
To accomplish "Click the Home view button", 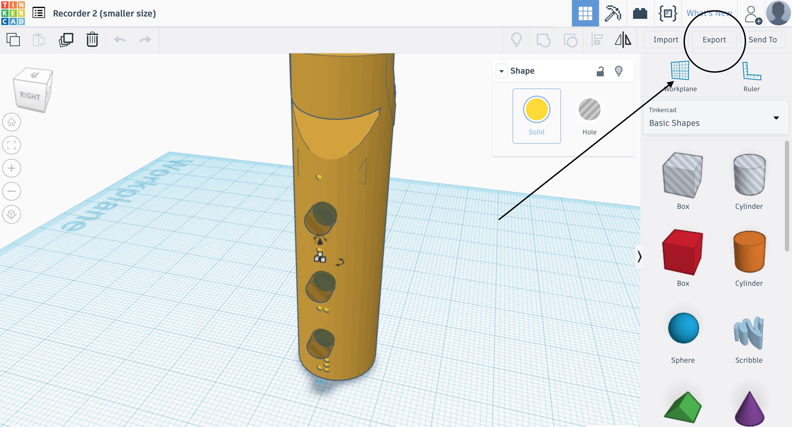I will coord(12,122).
